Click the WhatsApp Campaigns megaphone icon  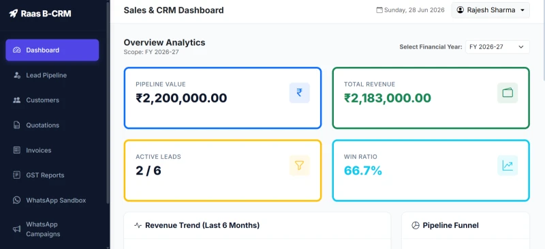(16, 229)
